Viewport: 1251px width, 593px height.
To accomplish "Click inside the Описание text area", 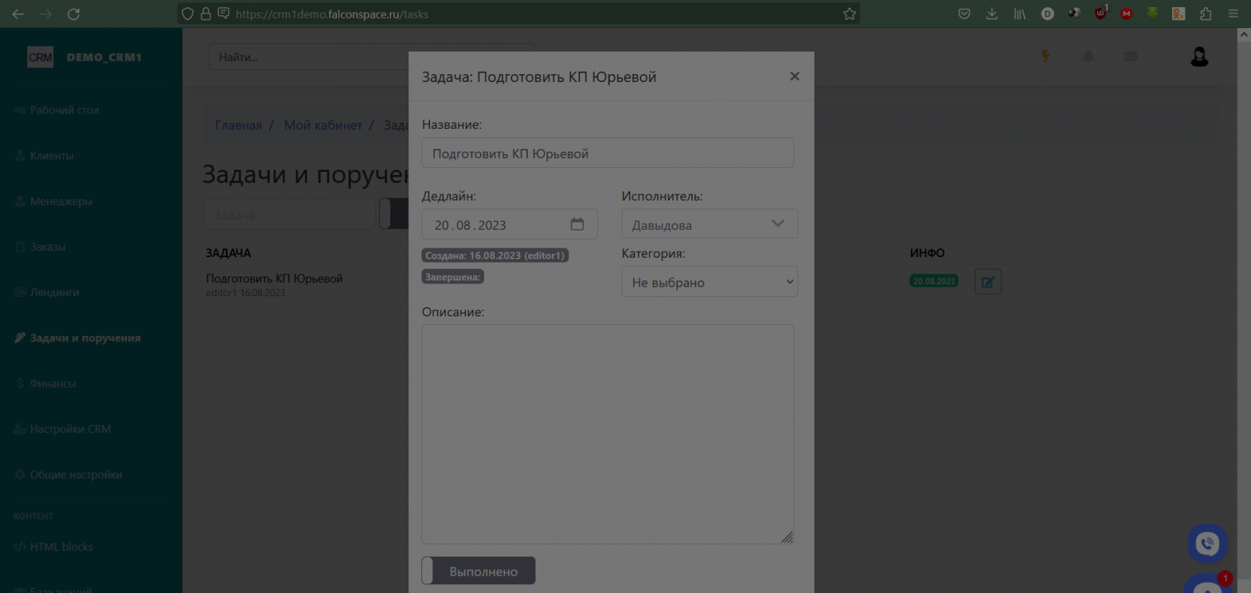I will (x=608, y=434).
